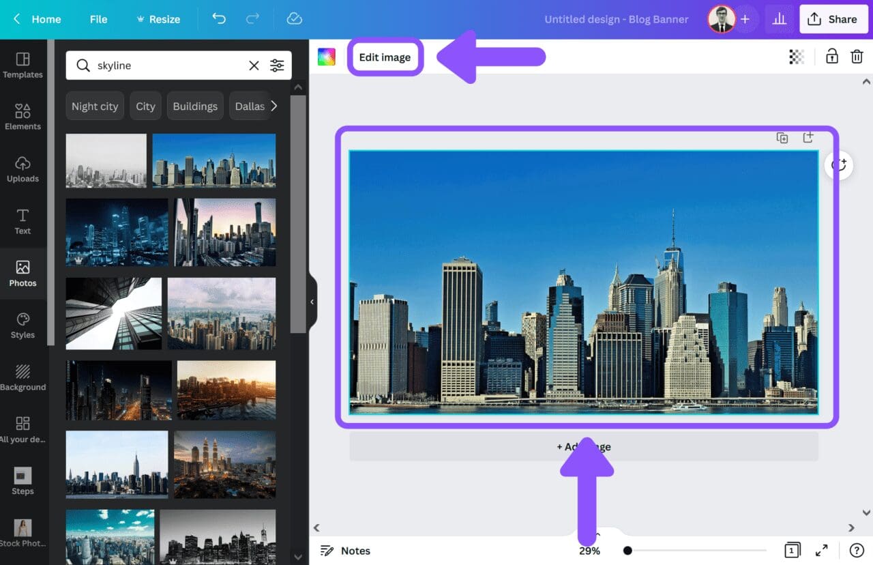Open the Elements panel
The image size is (873, 565).
coord(23,117)
